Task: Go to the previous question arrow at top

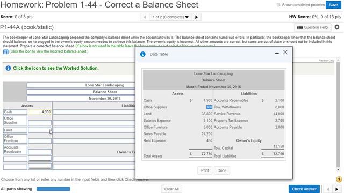Action: click(x=145, y=17)
